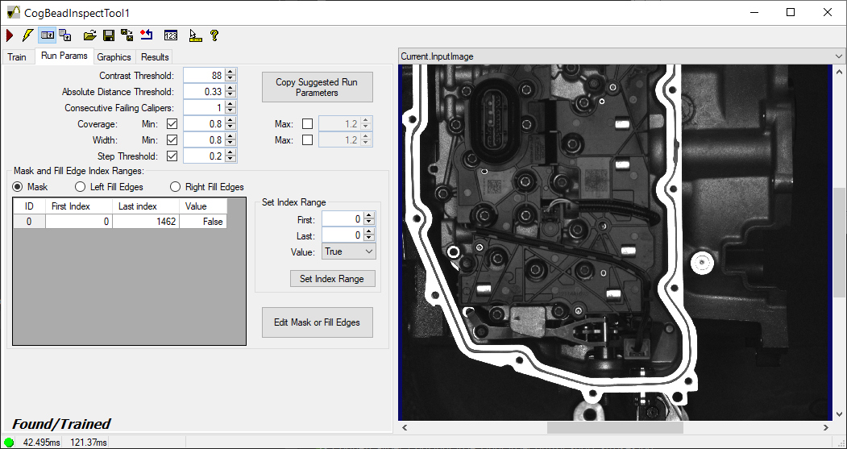Click the image vertical scrollbar thumb
The image size is (847, 449).
[839, 242]
